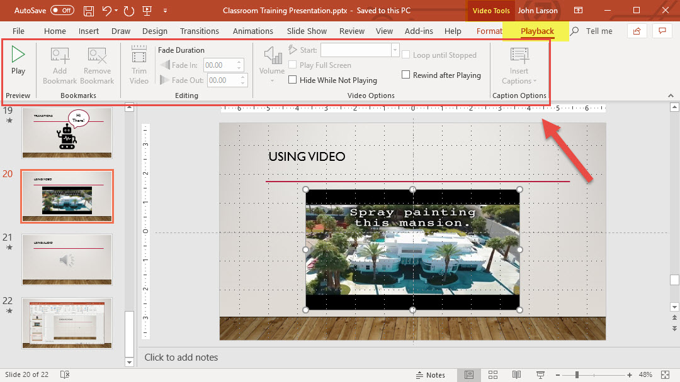Switch to Slide Sorter view icon
This screenshot has height=382, width=680.
[x=492, y=374]
